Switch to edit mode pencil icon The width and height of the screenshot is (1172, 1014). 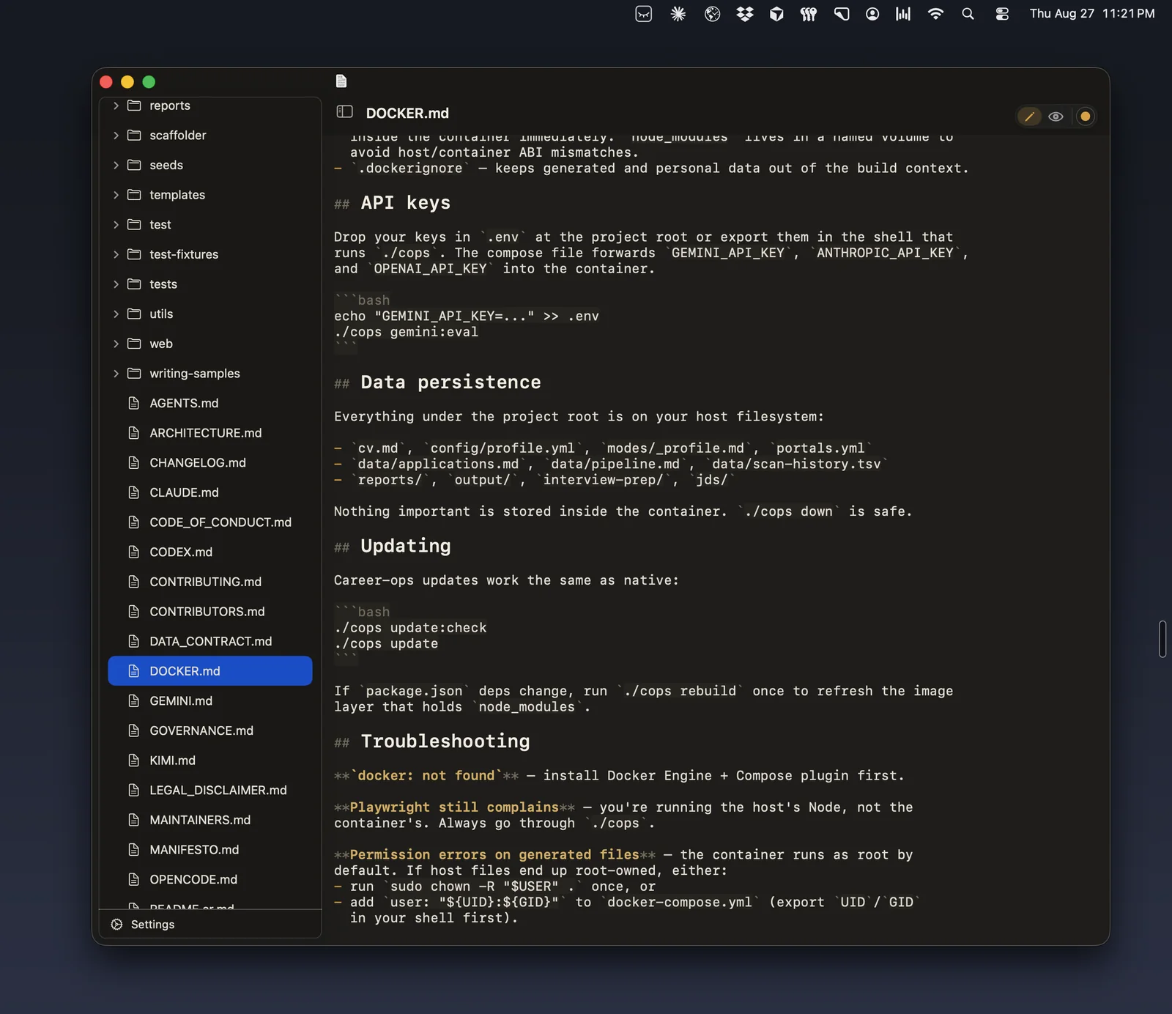tap(1029, 116)
